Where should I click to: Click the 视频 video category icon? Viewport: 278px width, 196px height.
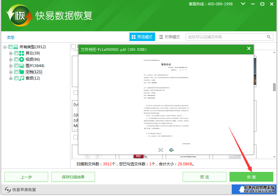(22, 59)
